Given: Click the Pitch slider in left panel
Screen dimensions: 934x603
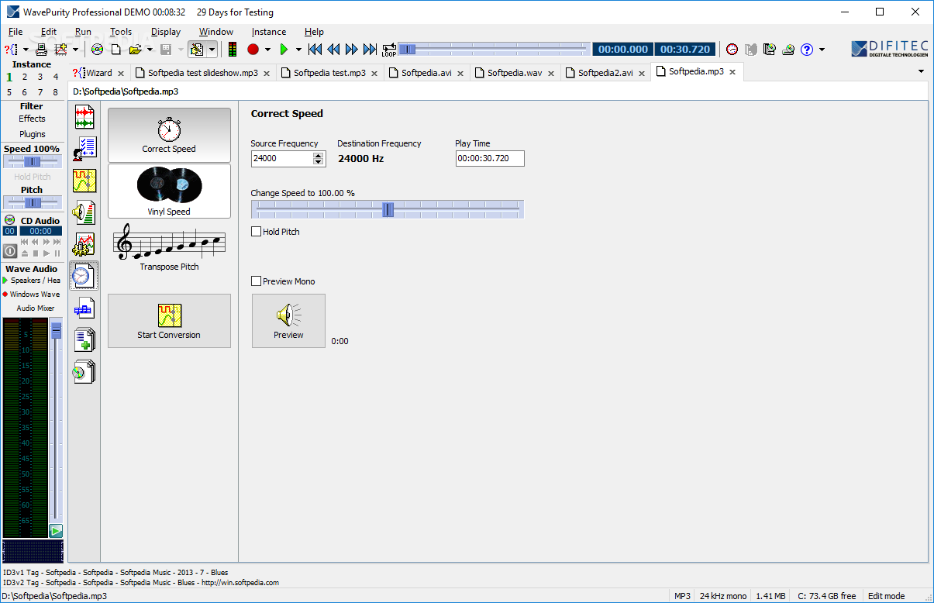Looking at the screenshot, I should pos(32,202).
